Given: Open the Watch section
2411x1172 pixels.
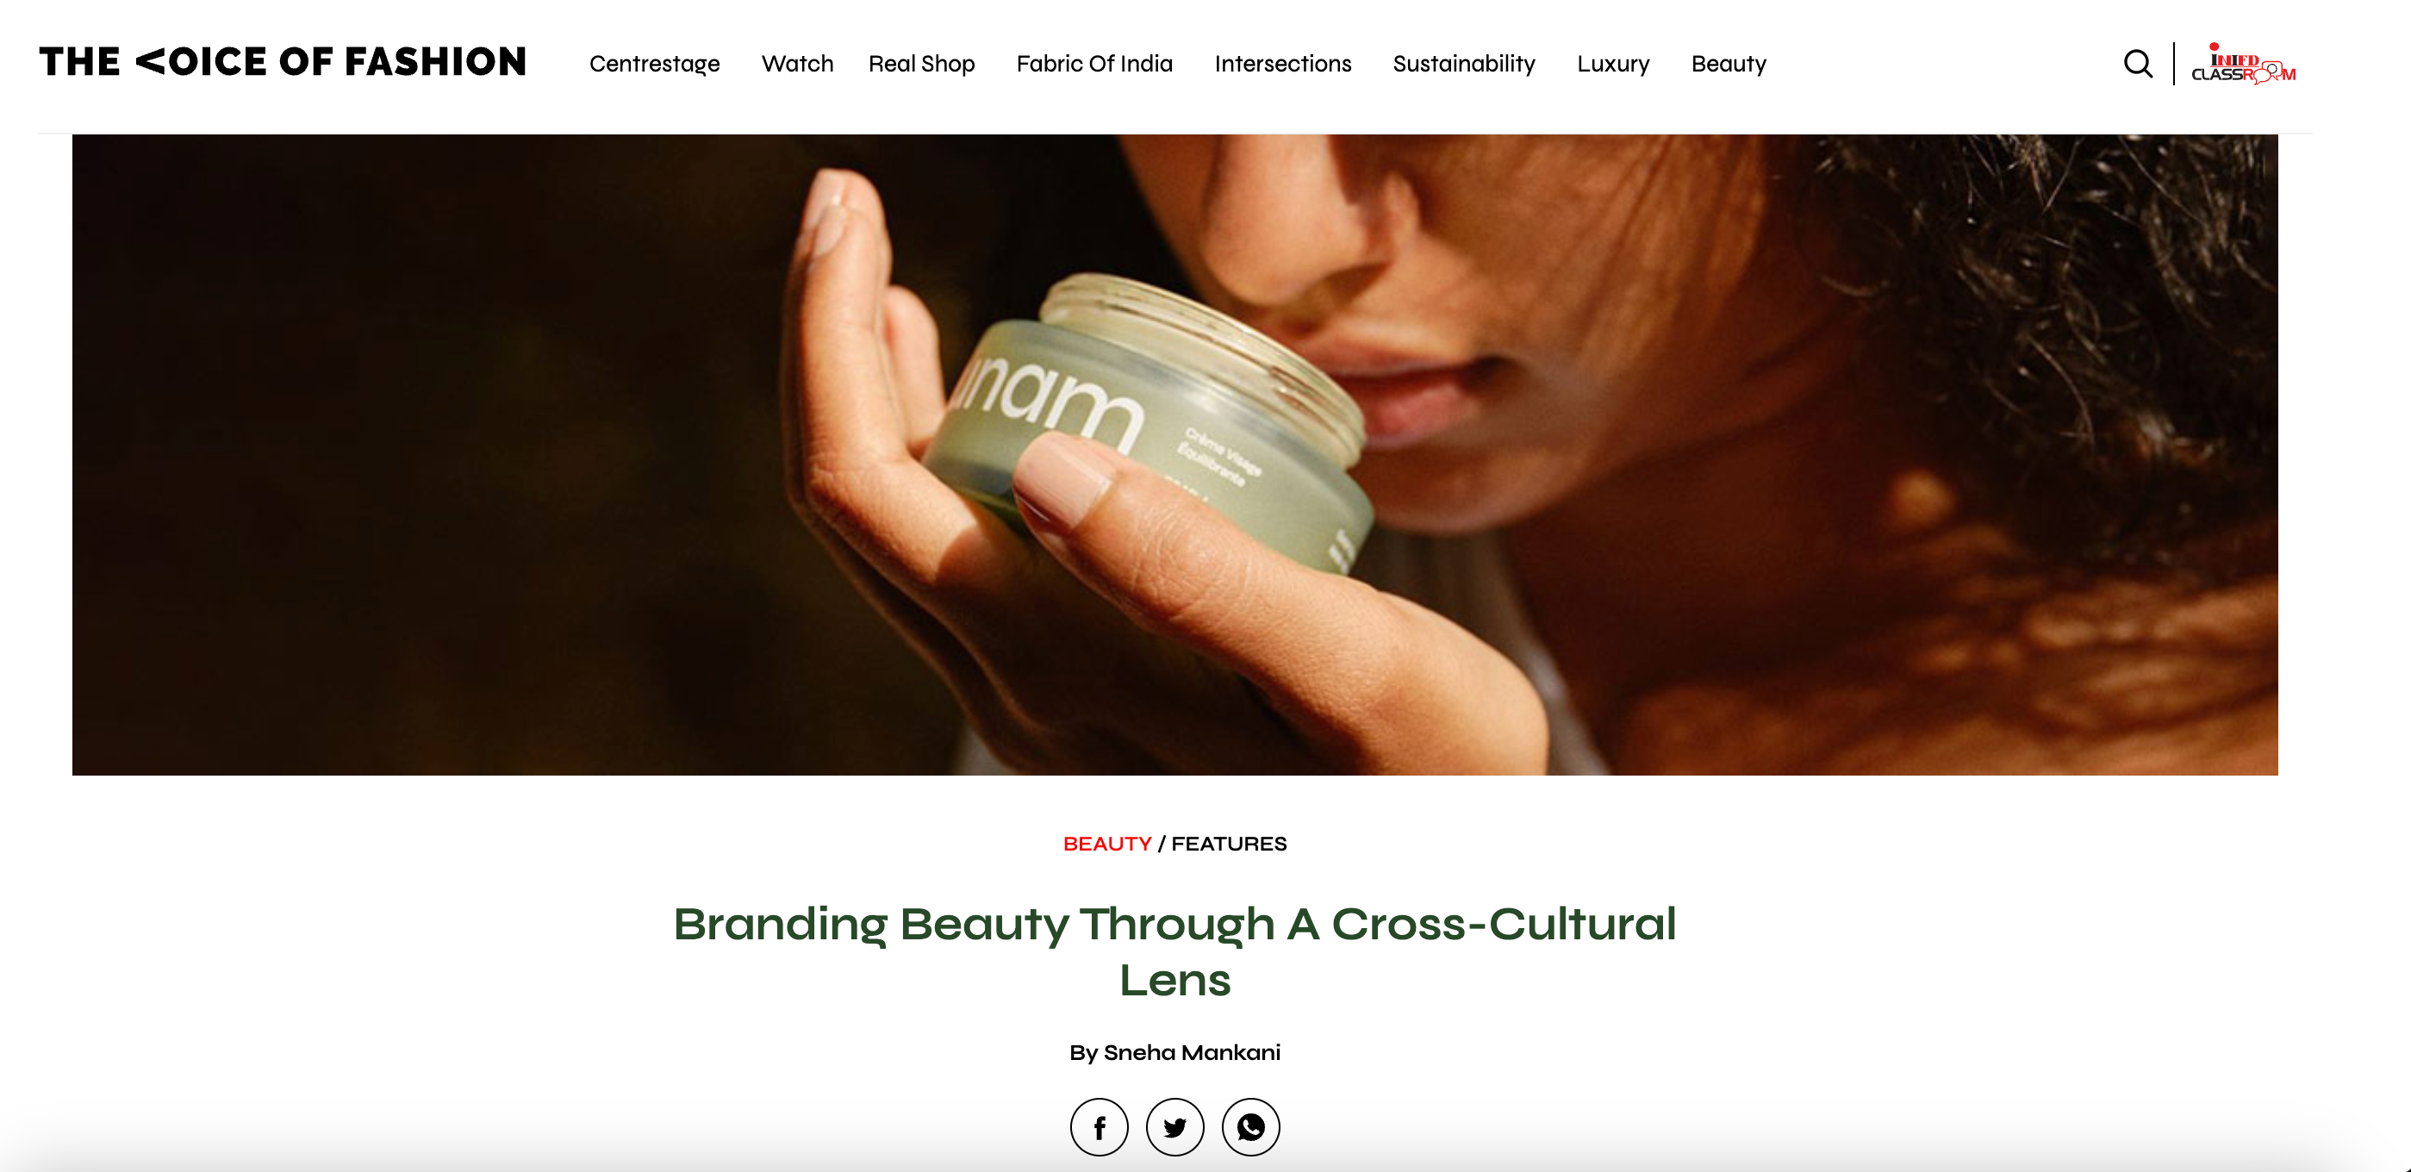Looking at the screenshot, I should pos(797,64).
